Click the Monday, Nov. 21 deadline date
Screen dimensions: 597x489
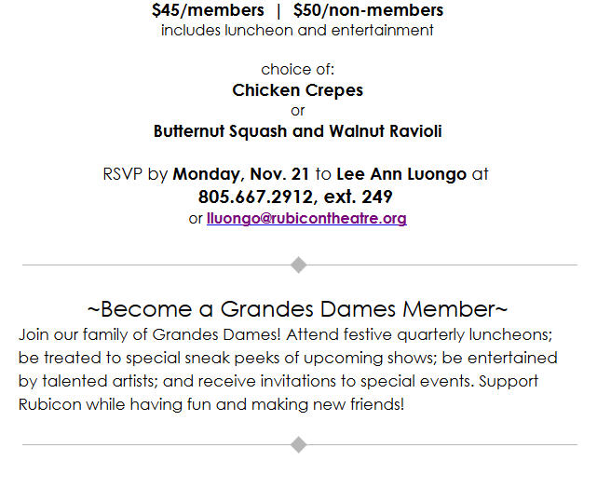(241, 174)
